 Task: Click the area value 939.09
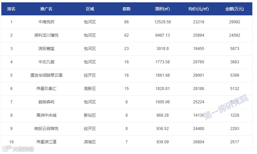pyautogui.click(x=163, y=142)
